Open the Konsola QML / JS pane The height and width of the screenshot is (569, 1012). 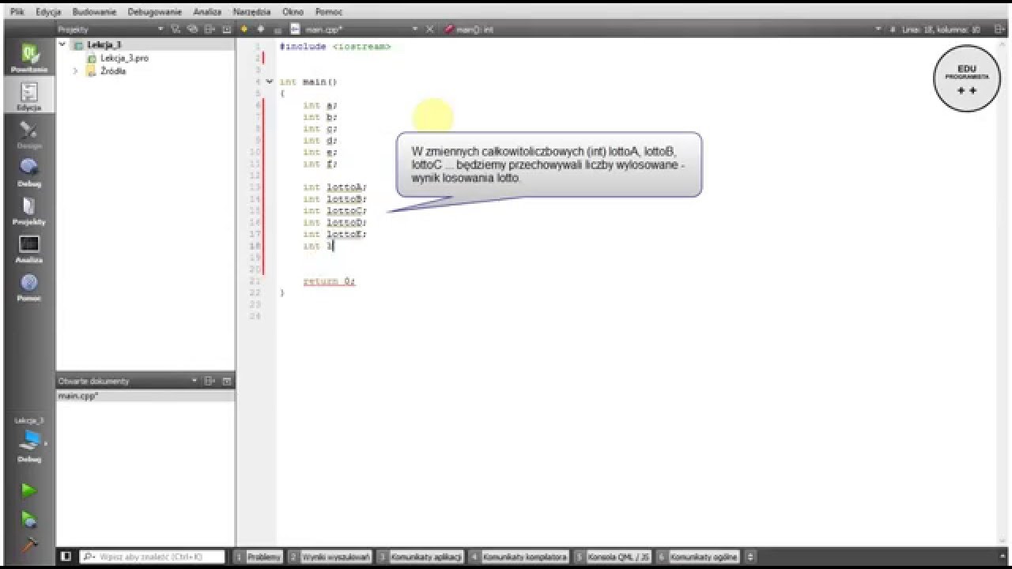[613, 556]
